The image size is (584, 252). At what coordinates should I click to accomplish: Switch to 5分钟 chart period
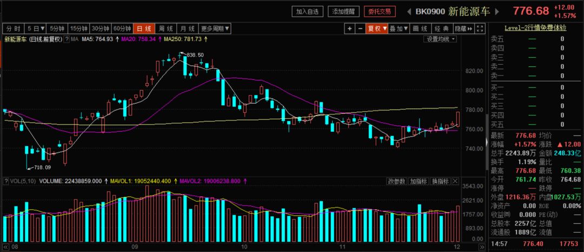(57, 29)
